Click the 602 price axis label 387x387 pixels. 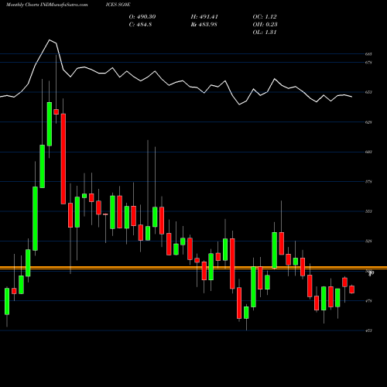coord(368,152)
